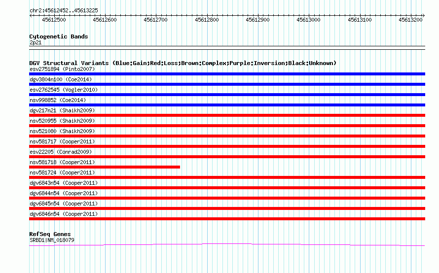
Task: Click red bar beneath nsv520955
Action: click(x=227, y=126)
